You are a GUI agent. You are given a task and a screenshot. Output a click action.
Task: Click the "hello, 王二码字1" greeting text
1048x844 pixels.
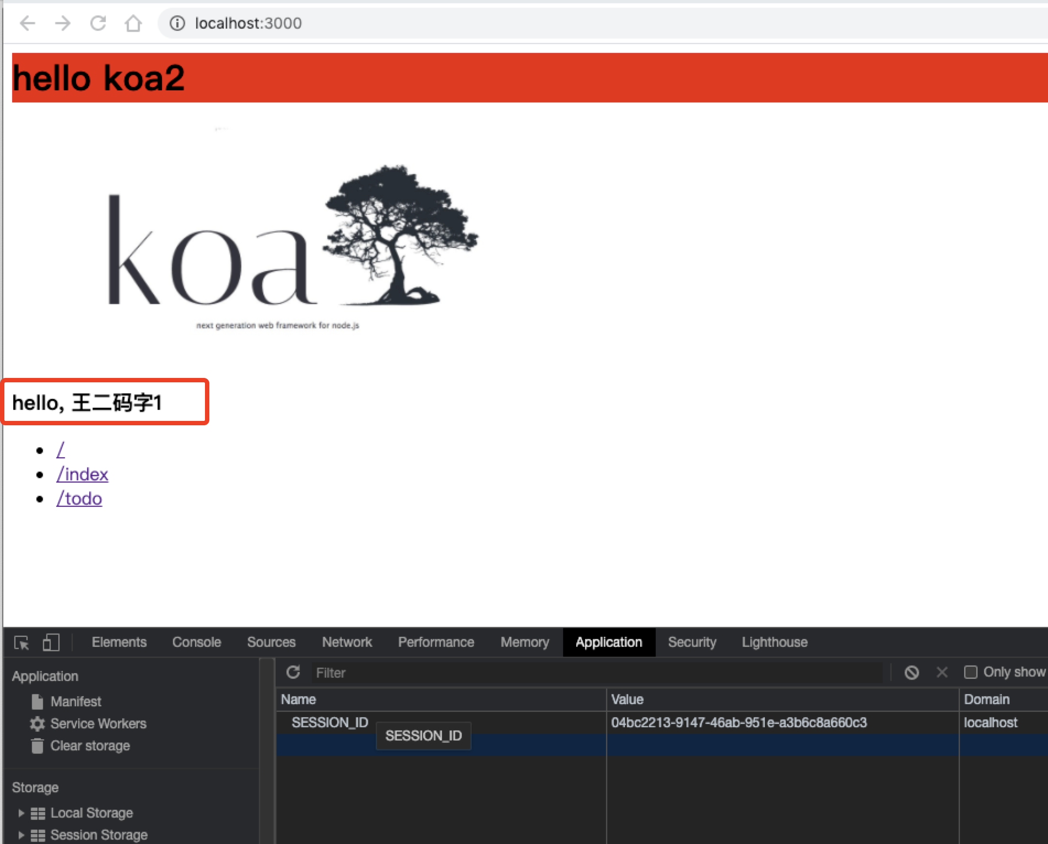(x=87, y=402)
